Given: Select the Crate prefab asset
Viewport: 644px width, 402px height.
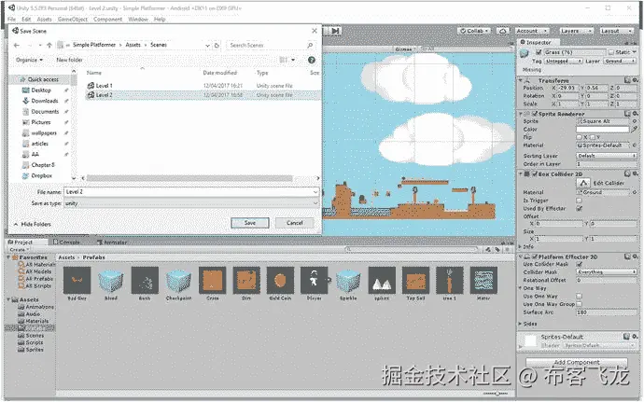Looking at the screenshot, I should tap(213, 280).
